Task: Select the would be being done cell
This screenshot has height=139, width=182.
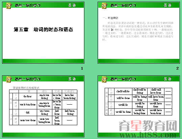Action: coord(140,112)
